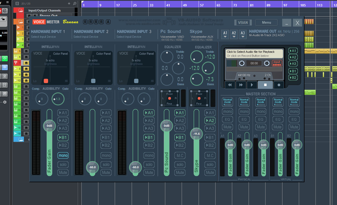The height and width of the screenshot is (205, 337).
Task: Click the red input indicator on the cassette
Action: [x=277, y=63]
